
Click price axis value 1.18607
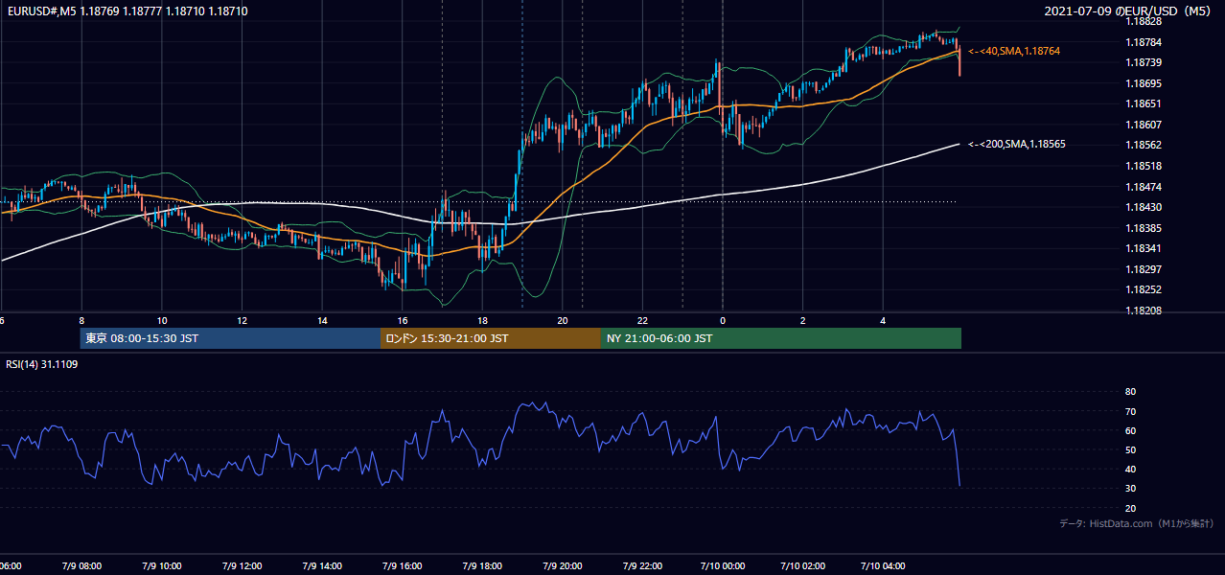(x=1144, y=125)
